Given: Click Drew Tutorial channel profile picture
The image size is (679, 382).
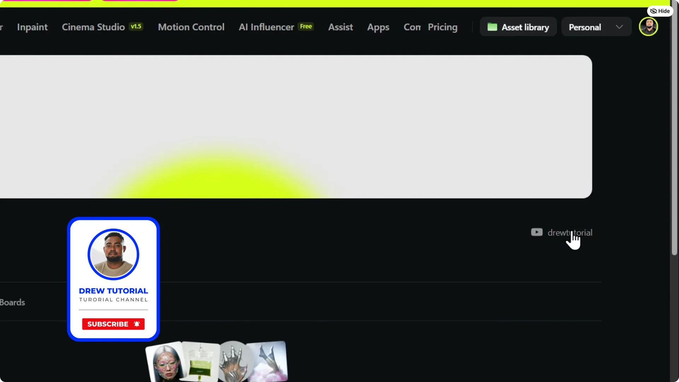Looking at the screenshot, I should pos(113,254).
